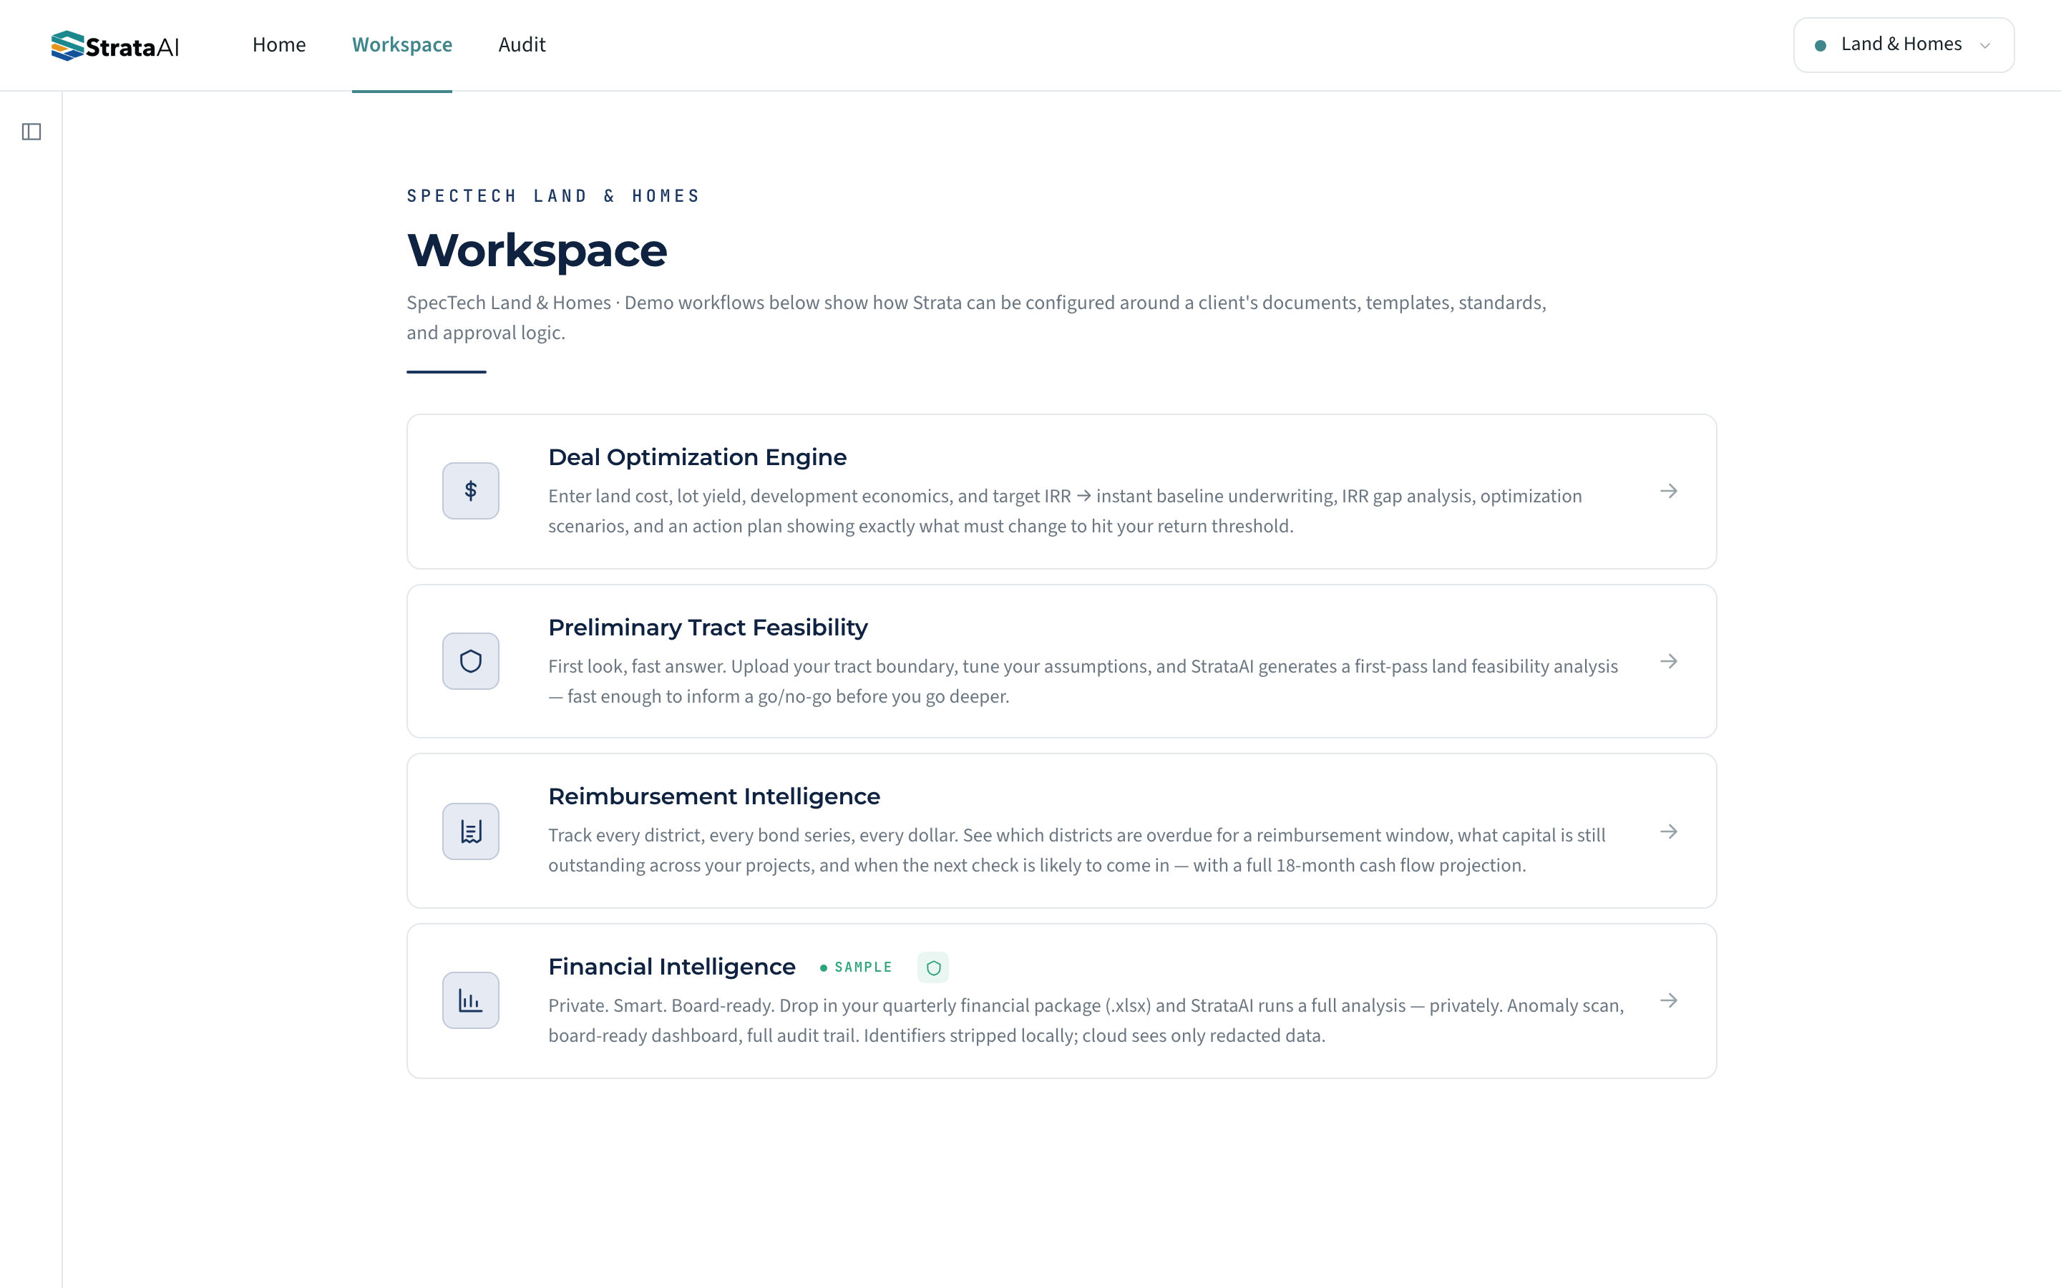Click the arrow on Financial Intelligence card
This screenshot has height=1288, width=2061.
[1668, 1000]
